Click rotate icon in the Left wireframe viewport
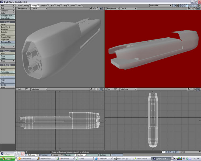 [94, 89]
